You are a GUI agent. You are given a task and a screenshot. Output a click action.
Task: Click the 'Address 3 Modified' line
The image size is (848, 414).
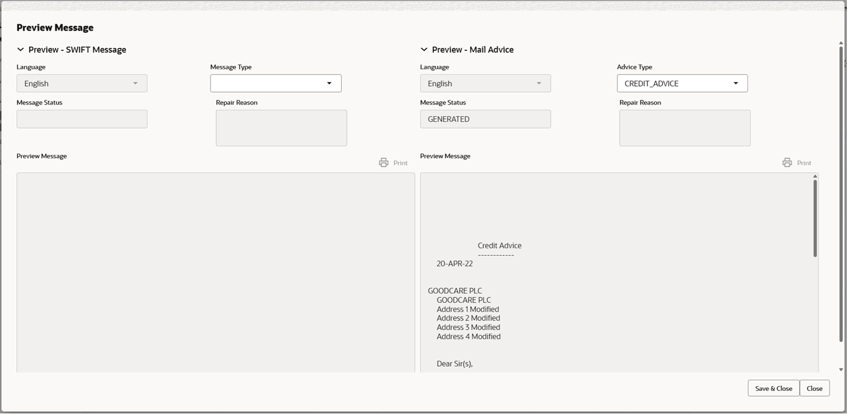pyautogui.click(x=468, y=327)
